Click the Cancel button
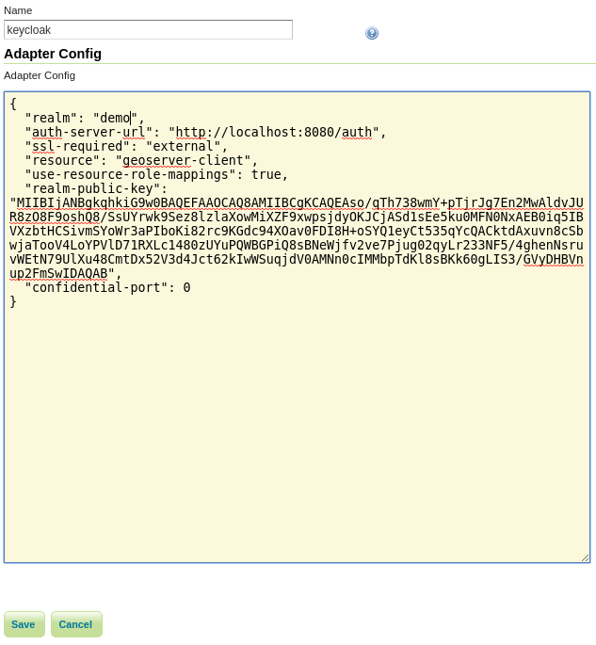 pos(75,624)
